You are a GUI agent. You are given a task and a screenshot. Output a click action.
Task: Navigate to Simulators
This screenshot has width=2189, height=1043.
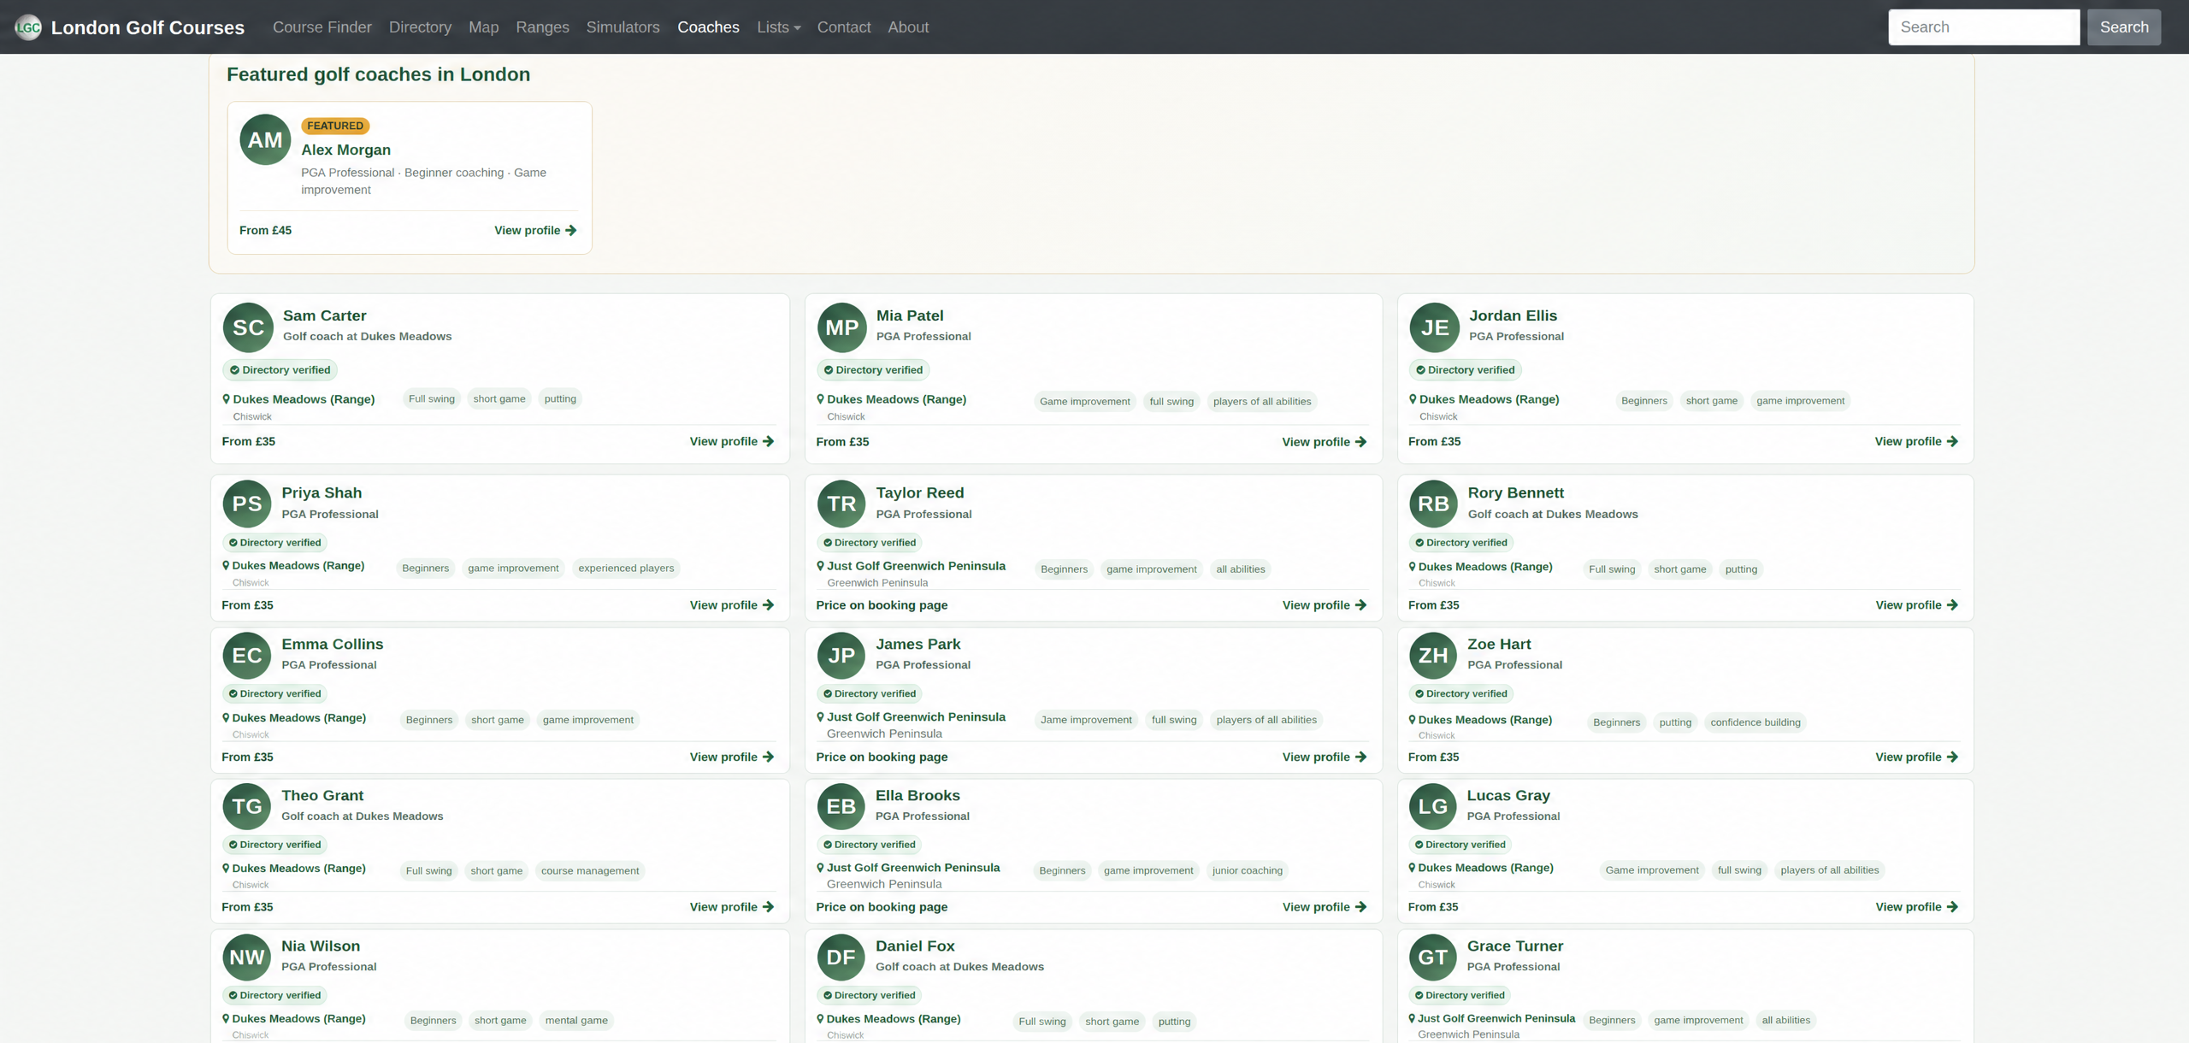(623, 27)
